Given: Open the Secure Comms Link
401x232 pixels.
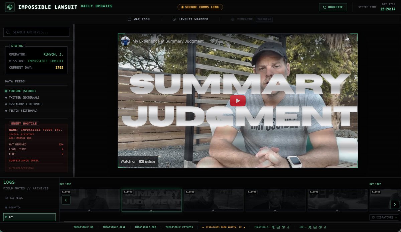Looking at the screenshot, I should [200, 7].
